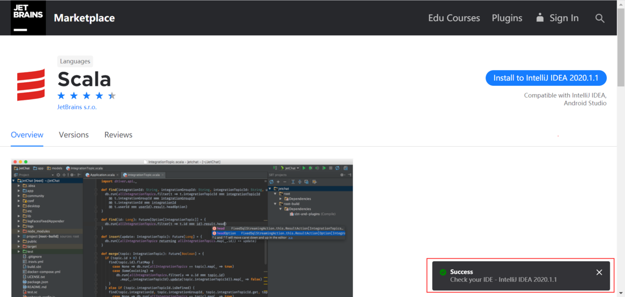This screenshot has width=625, height=297.
Task: Dismiss the Success notification with the X
Action: click(x=599, y=273)
